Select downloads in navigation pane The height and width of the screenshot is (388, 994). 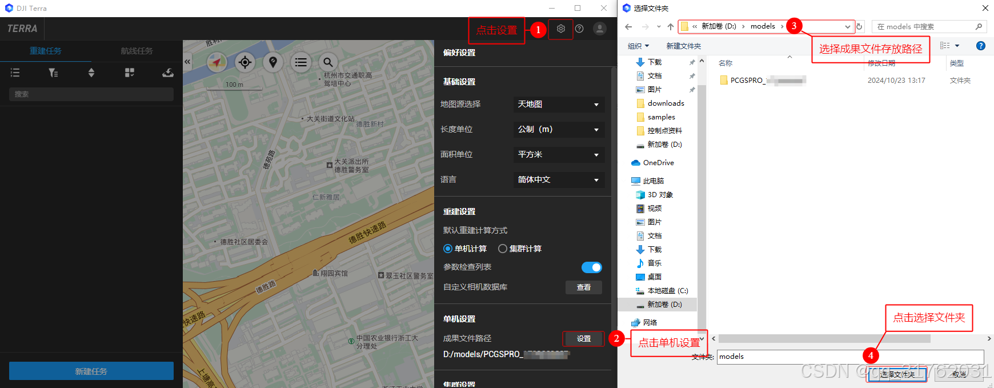[666, 103]
